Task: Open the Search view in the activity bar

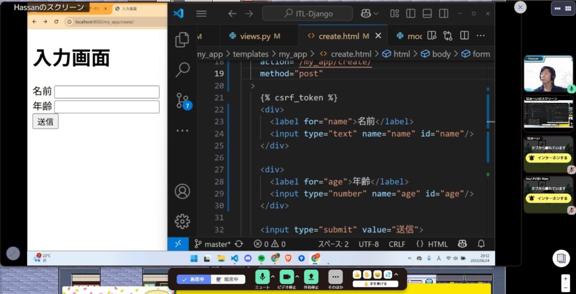Action: coord(182,70)
